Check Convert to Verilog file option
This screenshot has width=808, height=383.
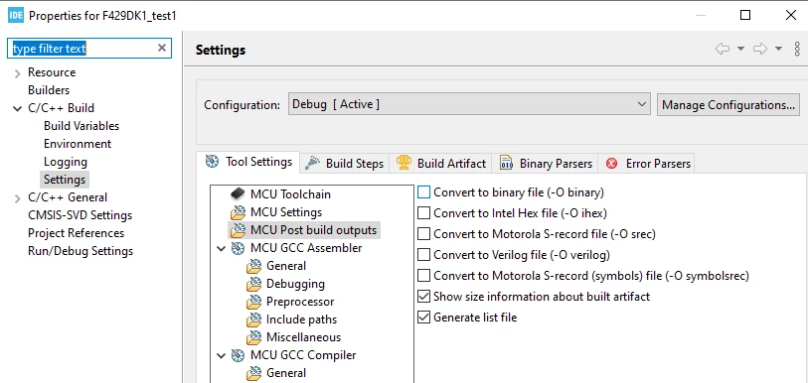pos(423,254)
